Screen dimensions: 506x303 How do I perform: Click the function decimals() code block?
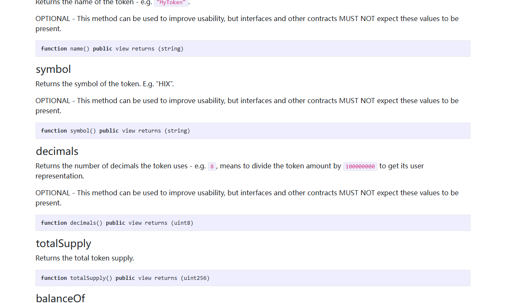(253, 223)
